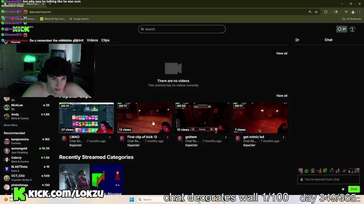364x204 pixels.
Task: Open Andy Slots & Casino channel in sidebar
Action: 27,116
